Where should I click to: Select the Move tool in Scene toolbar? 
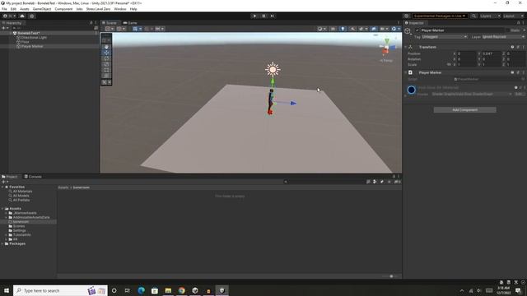(106, 53)
